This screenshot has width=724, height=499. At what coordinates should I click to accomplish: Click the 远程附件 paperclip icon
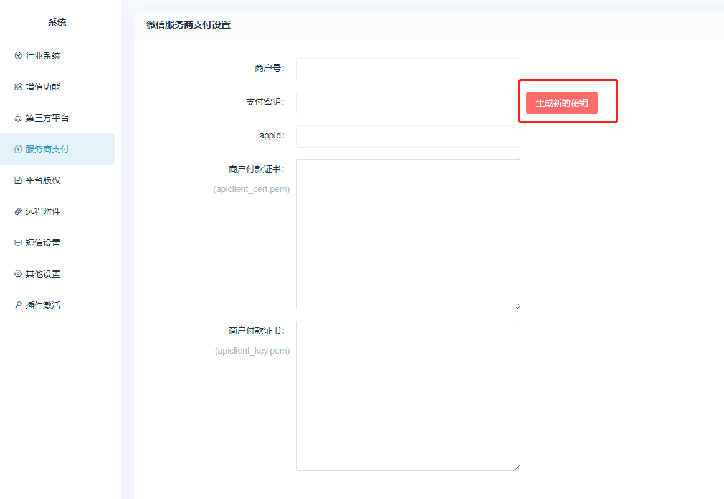point(18,211)
